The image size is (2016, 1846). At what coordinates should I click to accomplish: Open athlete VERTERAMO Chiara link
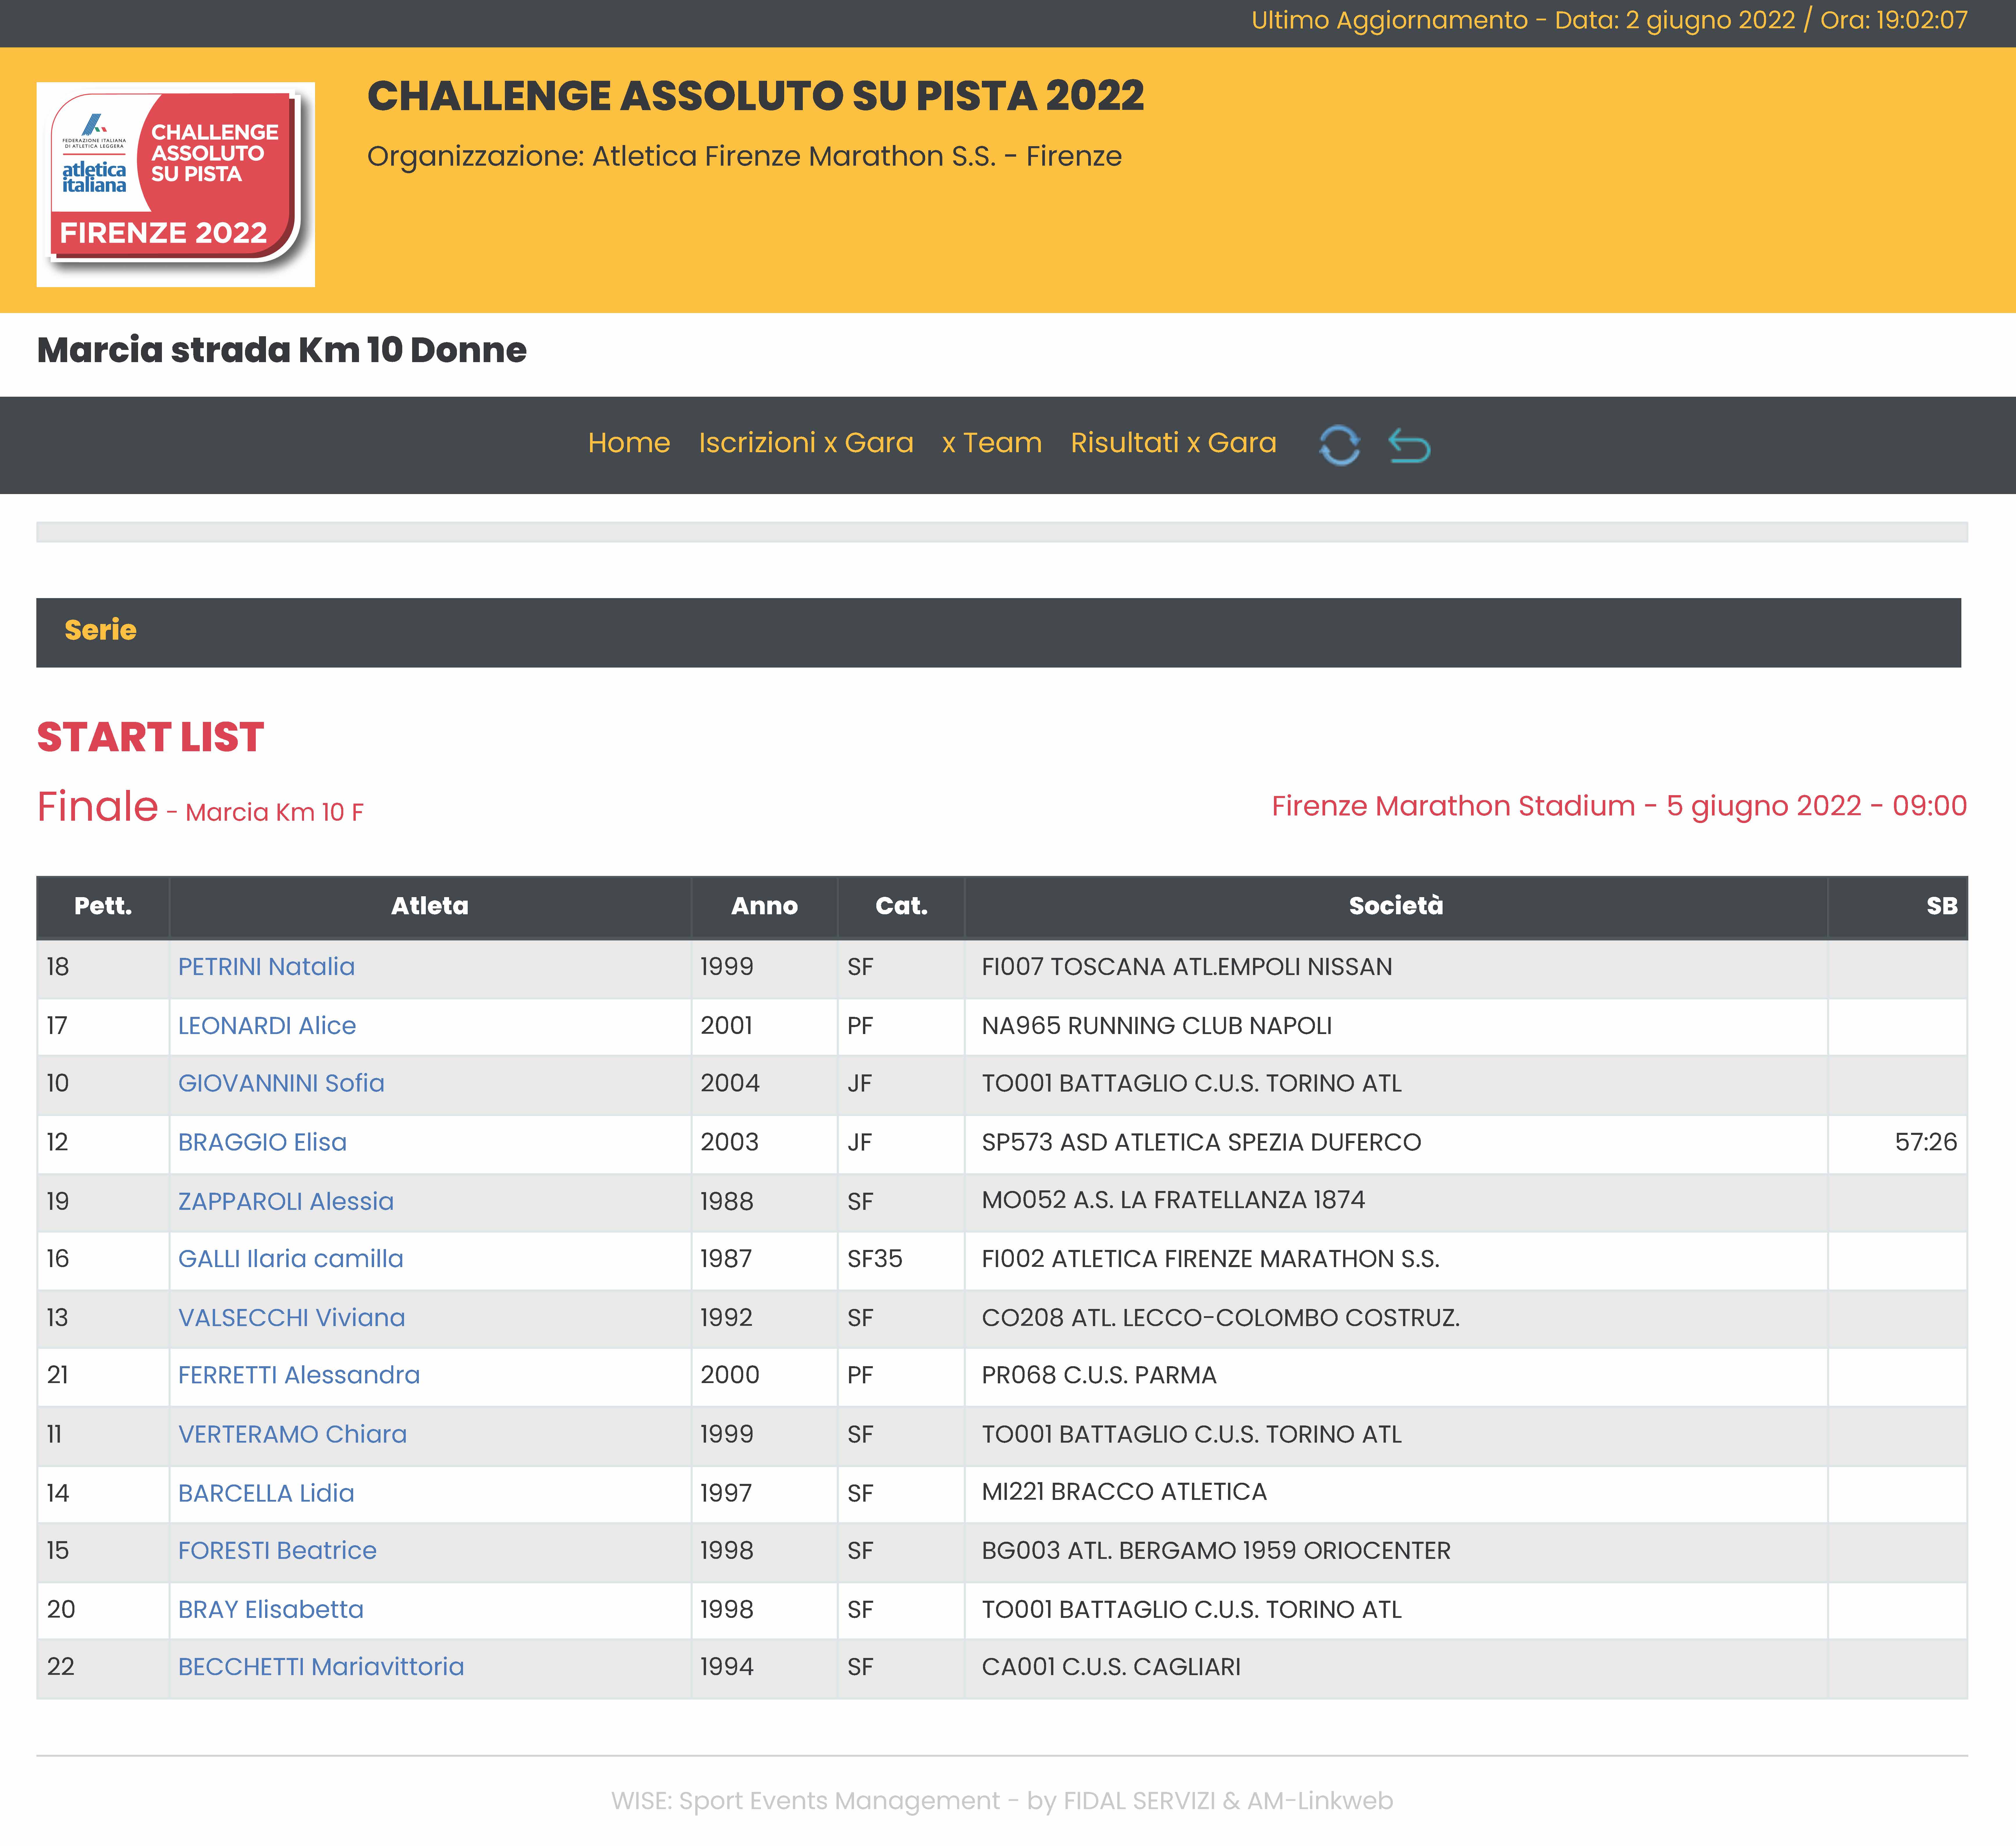click(x=292, y=1434)
